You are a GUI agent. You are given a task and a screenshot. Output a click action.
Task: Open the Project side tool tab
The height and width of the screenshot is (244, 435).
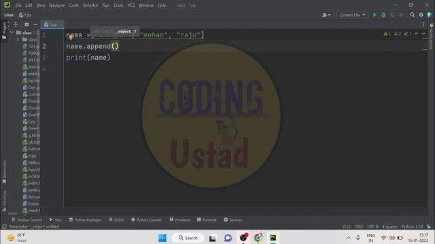[x=4, y=30]
